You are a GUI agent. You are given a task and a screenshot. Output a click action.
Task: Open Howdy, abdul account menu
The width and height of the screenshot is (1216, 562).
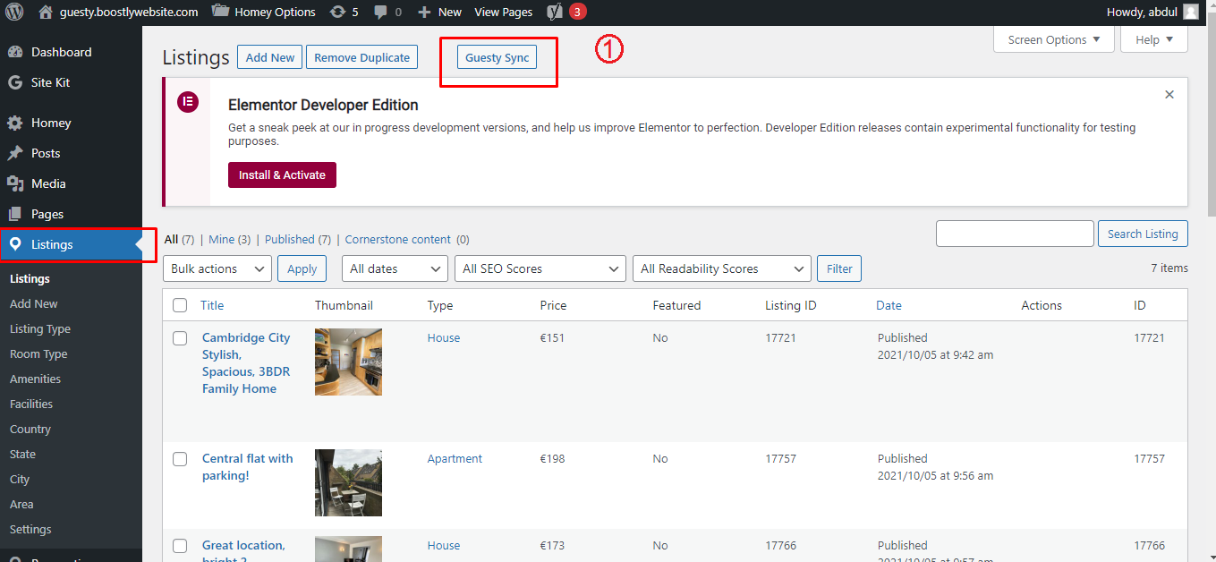tap(1152, 12)
